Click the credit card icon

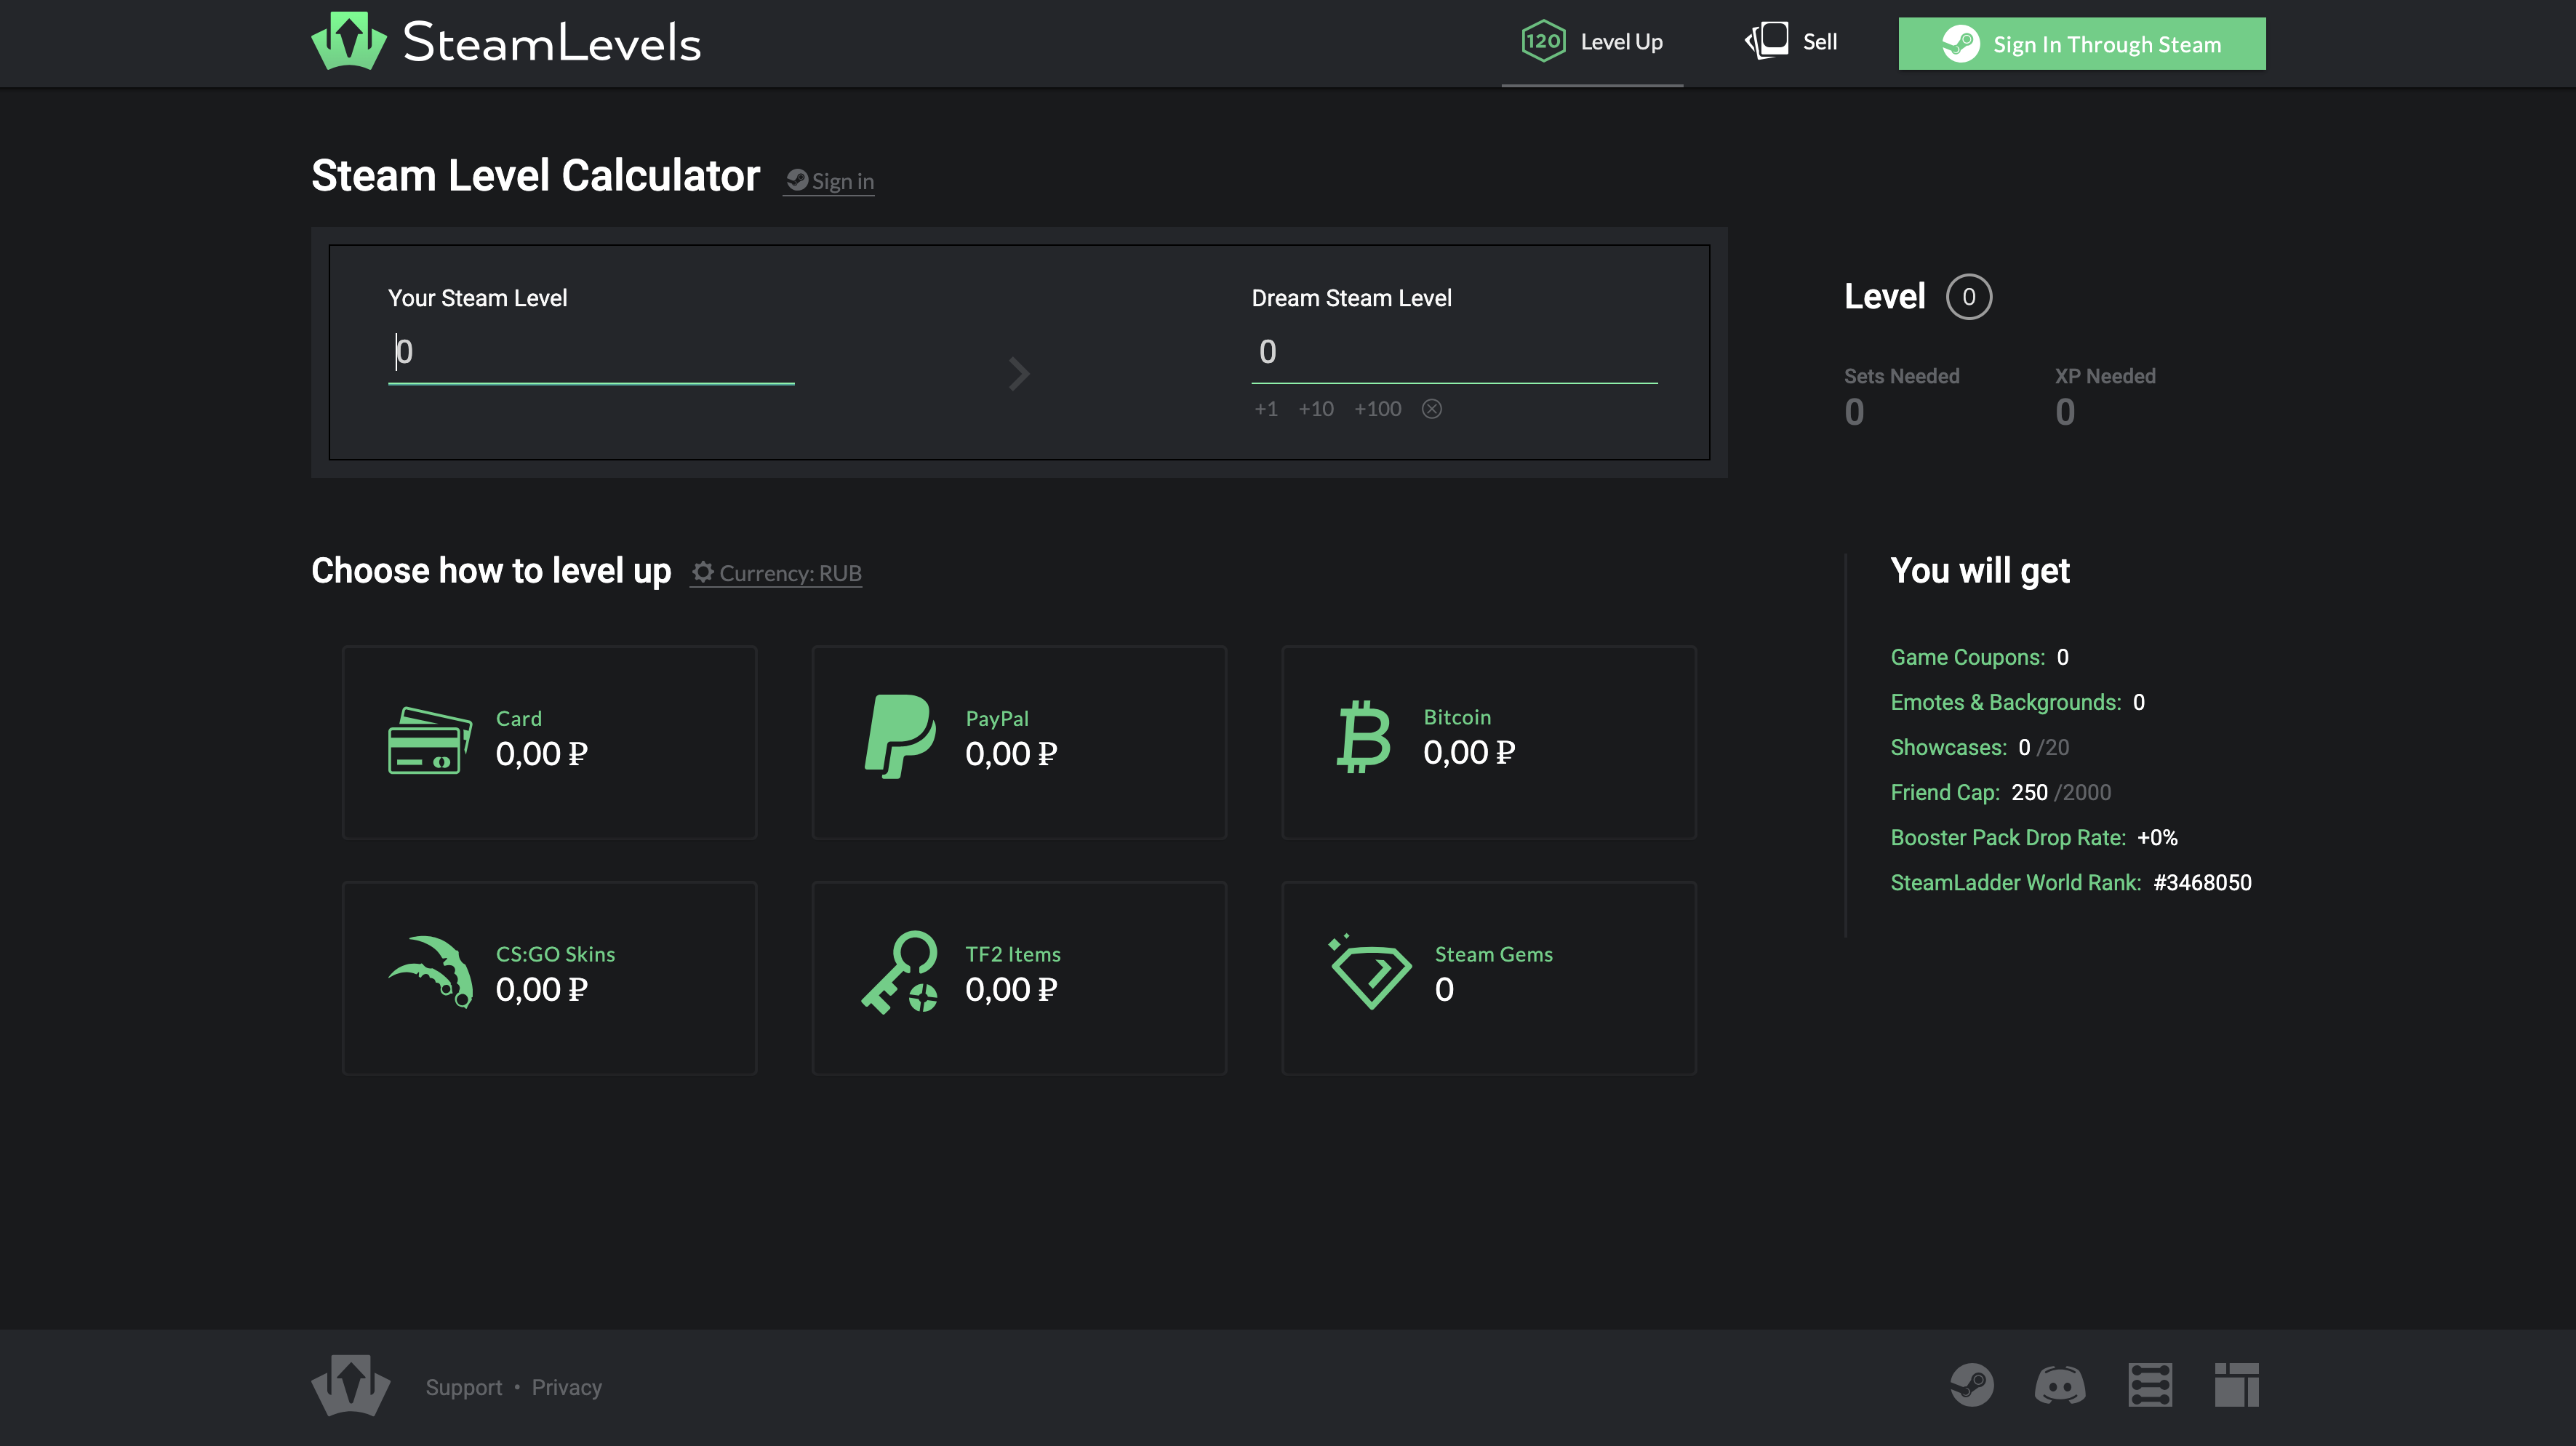pos(430,740)
